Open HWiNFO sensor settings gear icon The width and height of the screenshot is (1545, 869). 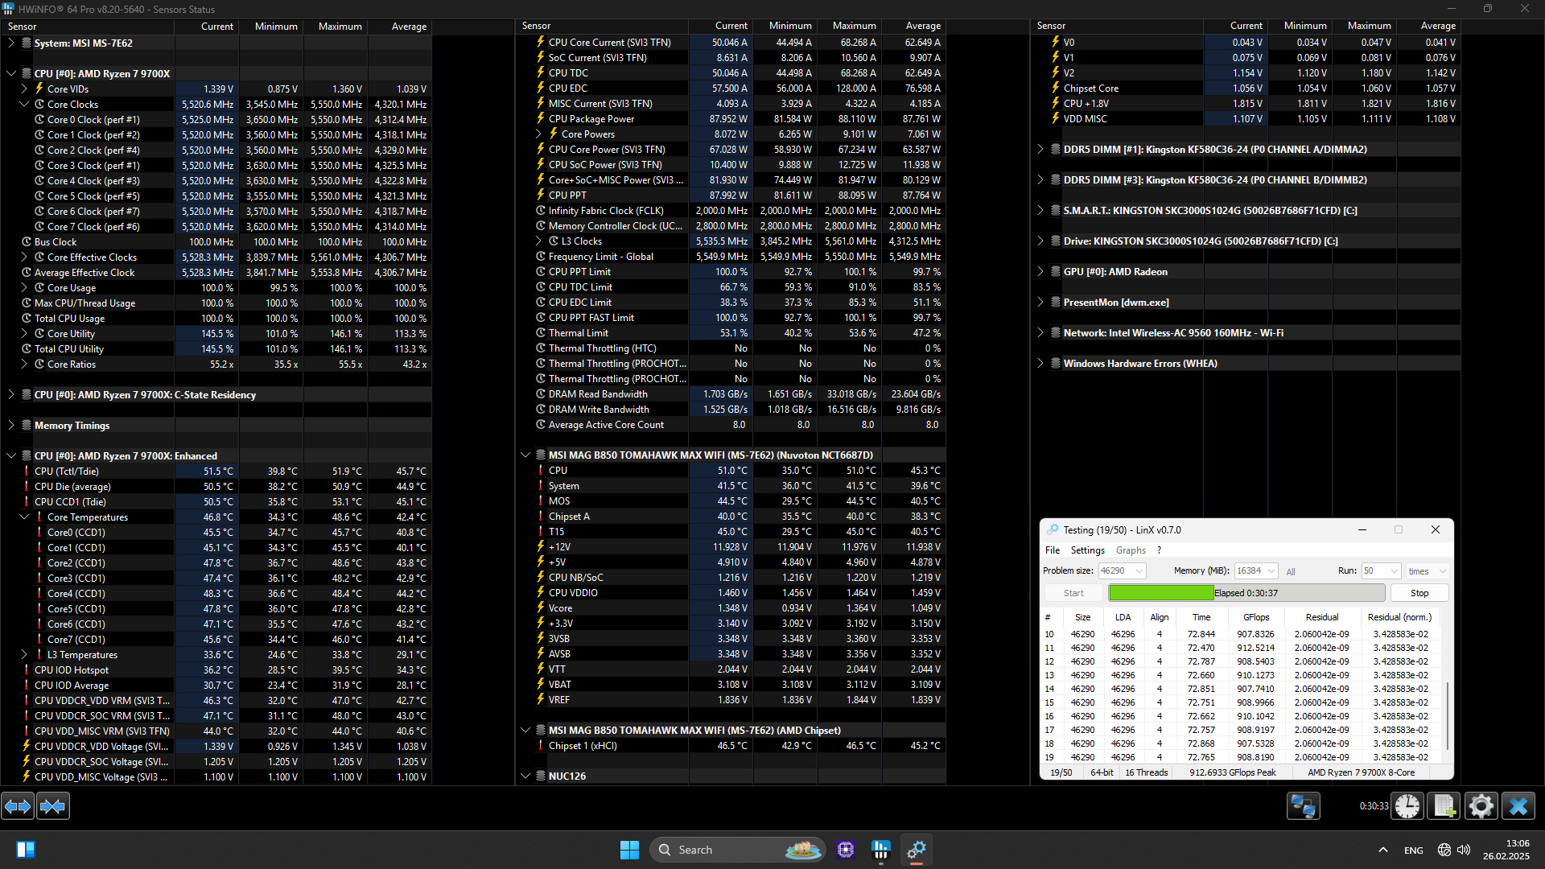pos(1481,805)
